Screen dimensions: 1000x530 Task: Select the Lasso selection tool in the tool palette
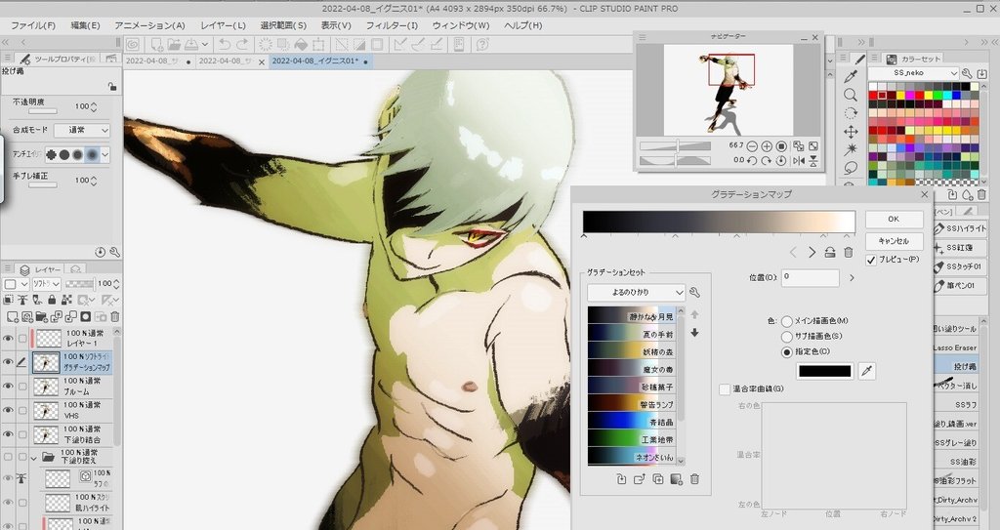point(851,168)
